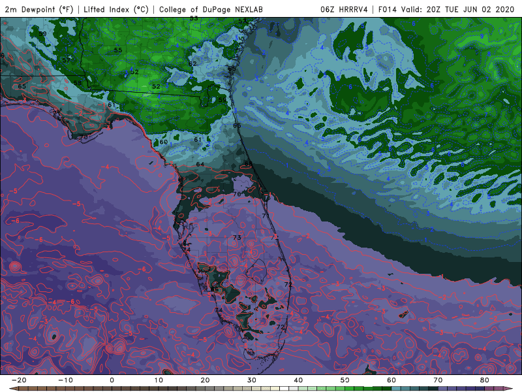
Task: Click the 0 label on the color scale
Action: 112,380
